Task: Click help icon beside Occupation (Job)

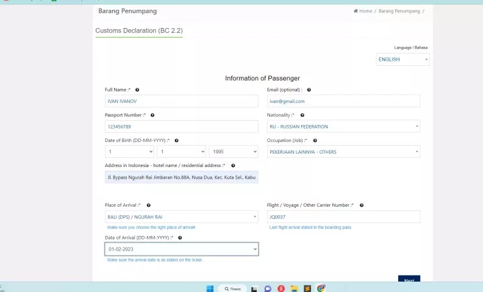Action: coord(315,140)
